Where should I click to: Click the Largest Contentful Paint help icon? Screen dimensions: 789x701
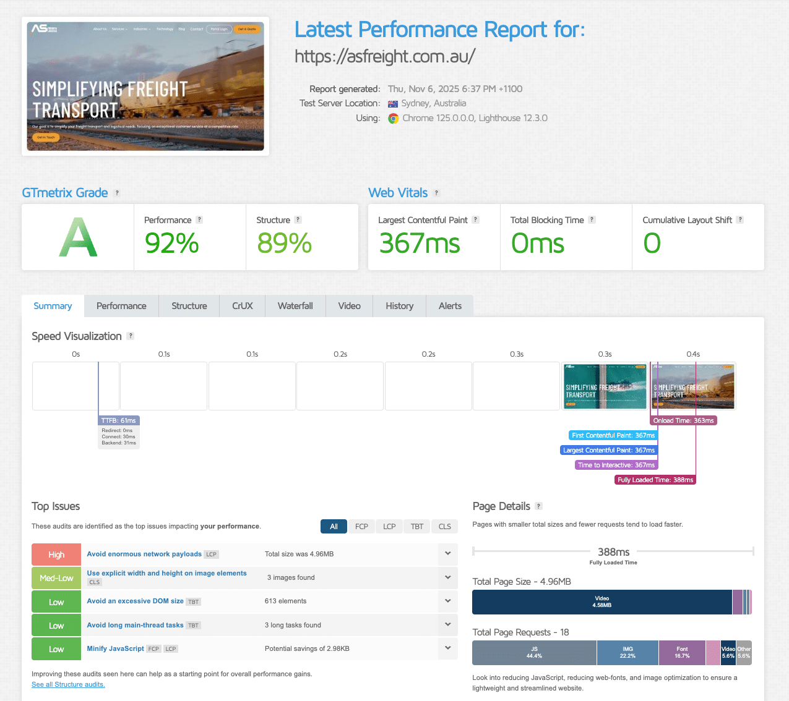[475, 219]
